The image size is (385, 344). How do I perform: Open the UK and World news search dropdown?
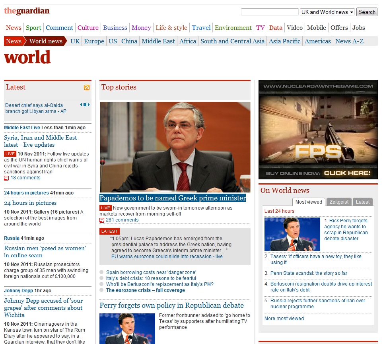[327, 12]
